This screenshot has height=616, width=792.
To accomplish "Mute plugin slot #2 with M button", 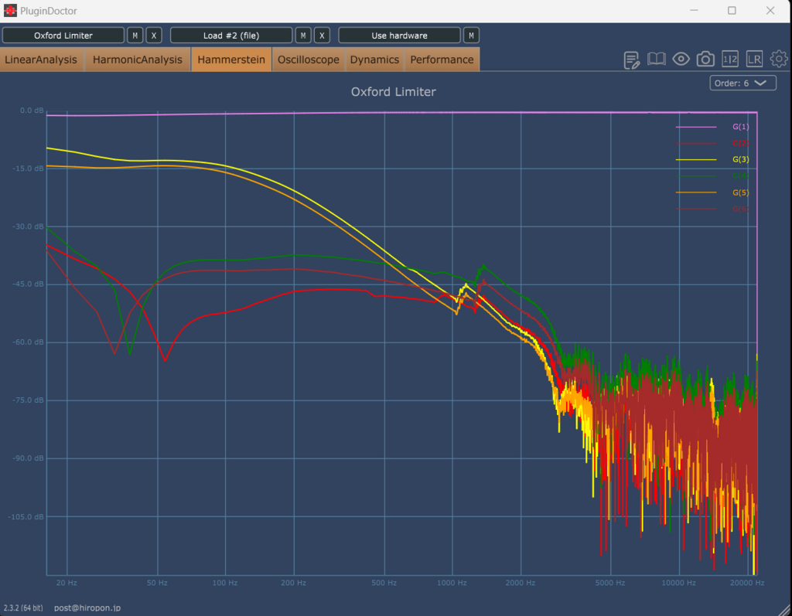I will coord(303,36).
